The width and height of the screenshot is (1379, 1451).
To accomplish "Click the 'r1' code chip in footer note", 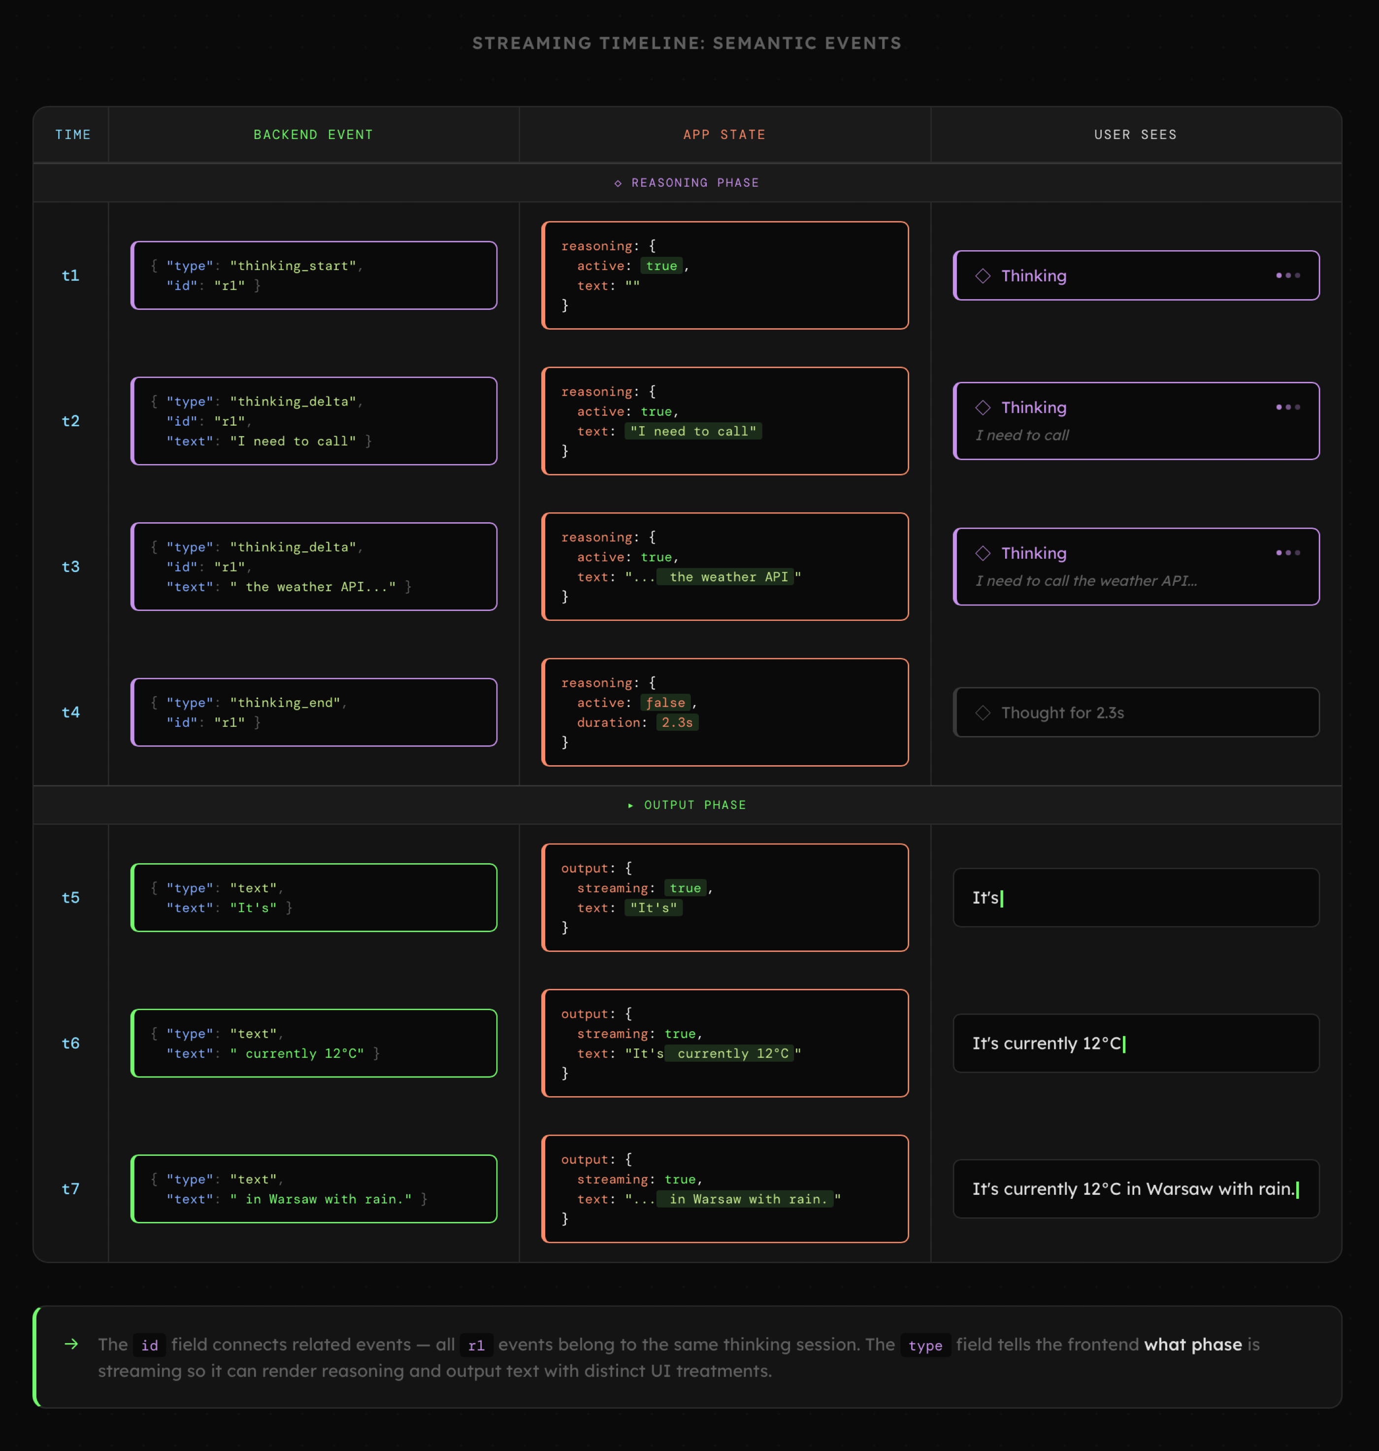I will click(x=476, y=1346).
